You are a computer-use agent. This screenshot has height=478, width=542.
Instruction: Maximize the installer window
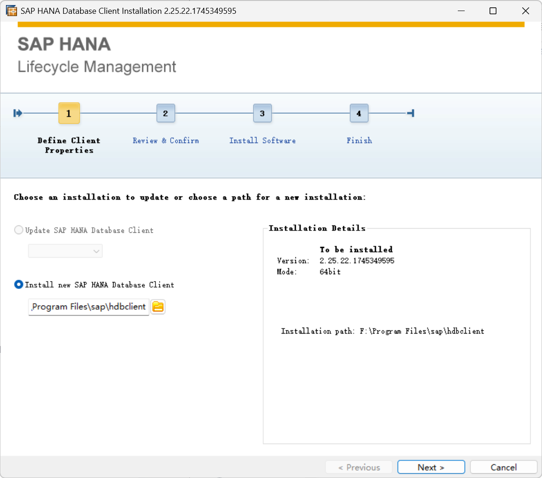click(493, 11)
